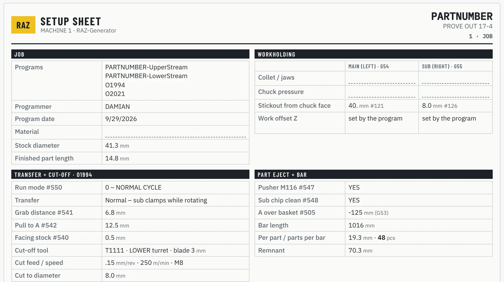Click '0 – NORMAL CYCLE' run mode value
Screen dimensions: 504x282
point(133,188)
